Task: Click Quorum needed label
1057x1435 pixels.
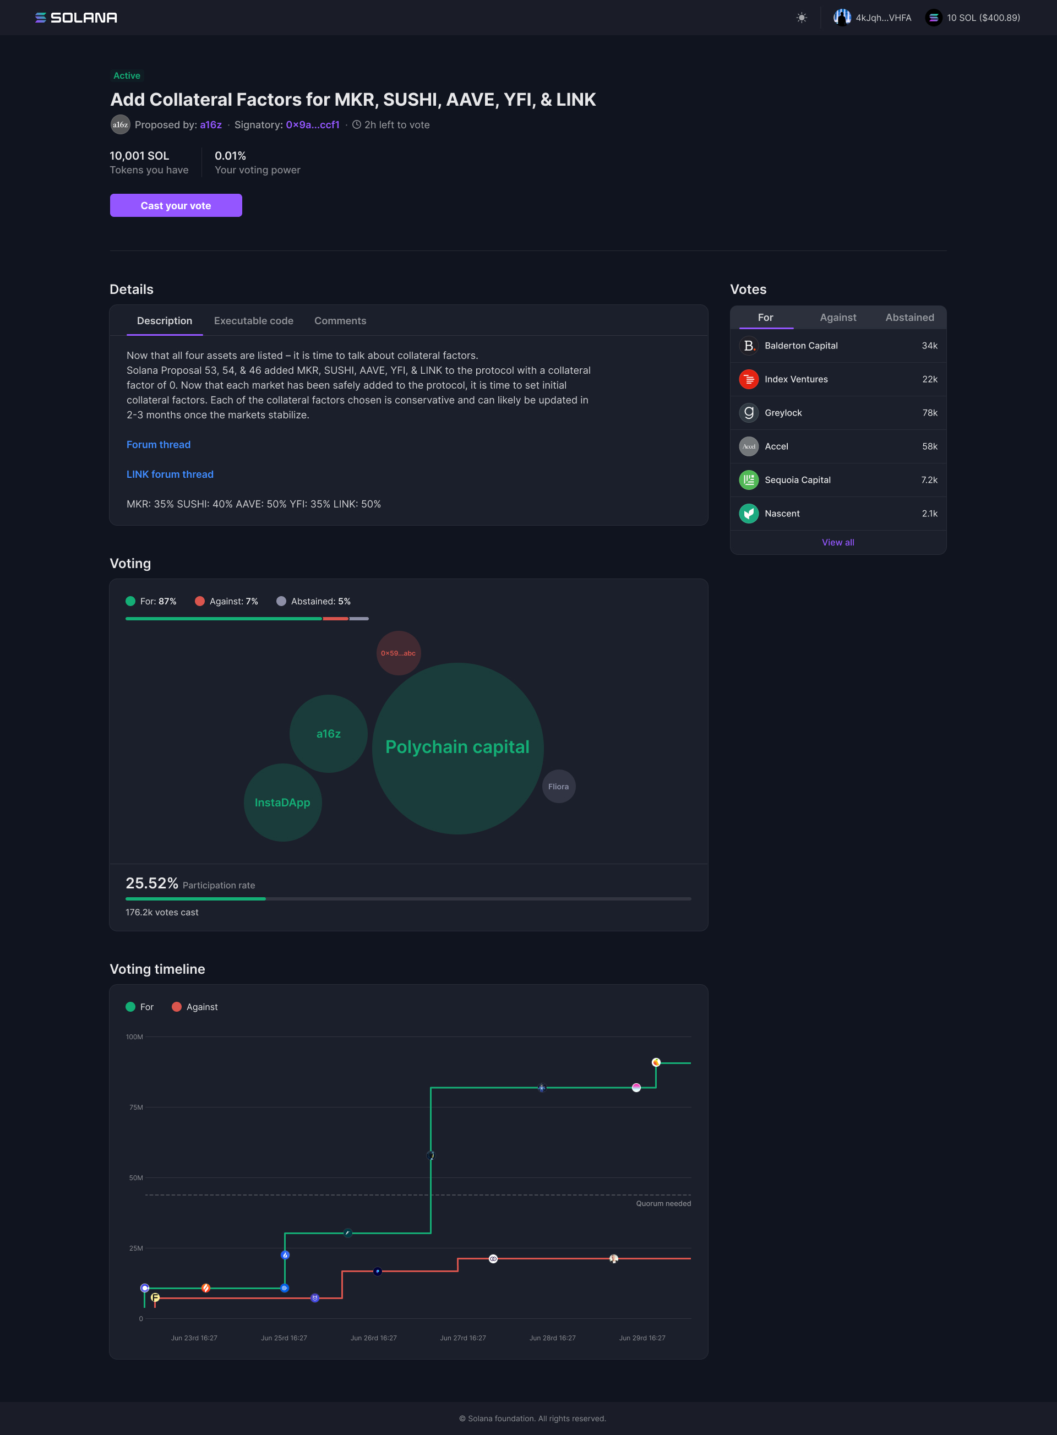Action: pos(663,1203)
